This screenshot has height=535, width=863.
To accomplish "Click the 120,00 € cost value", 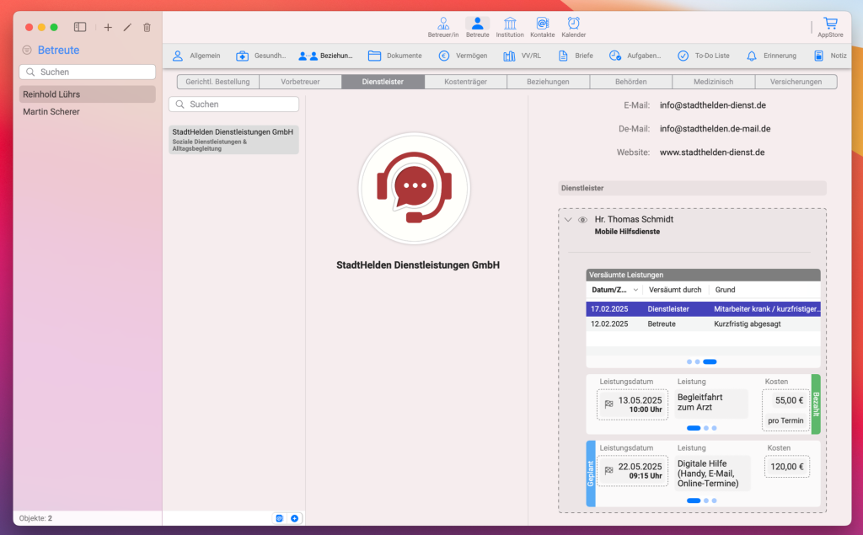I will click(787, 467).
